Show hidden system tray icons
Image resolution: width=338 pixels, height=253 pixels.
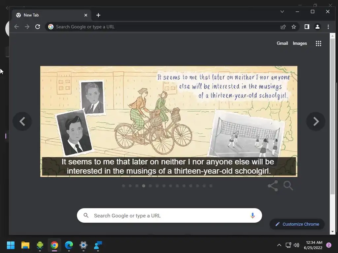tap(279, 245)
